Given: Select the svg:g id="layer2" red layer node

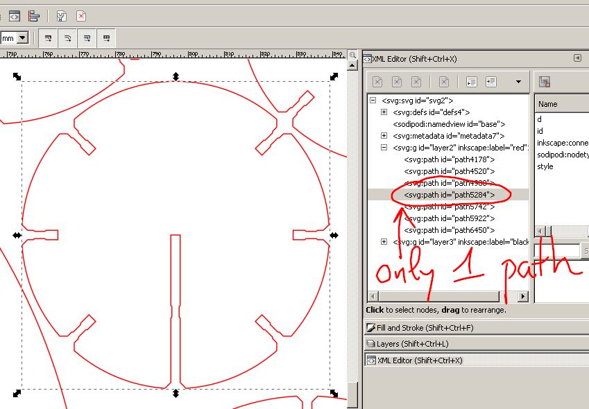Looking at the screenshot, I should pyautogui.click(x=461, y=148).
